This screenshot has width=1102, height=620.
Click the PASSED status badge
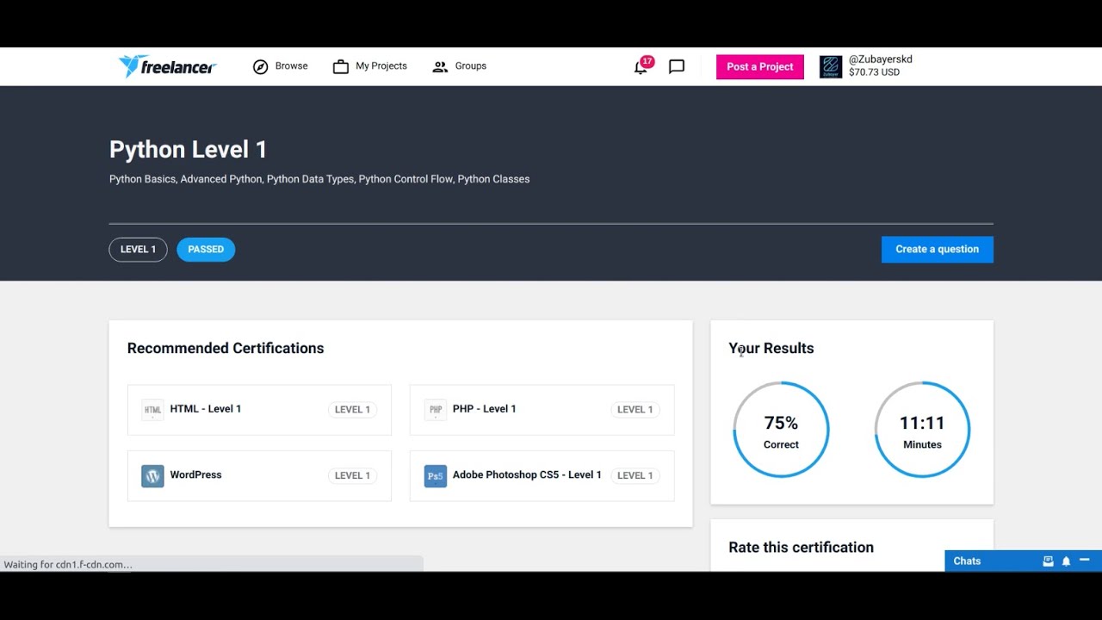point(206,250)
